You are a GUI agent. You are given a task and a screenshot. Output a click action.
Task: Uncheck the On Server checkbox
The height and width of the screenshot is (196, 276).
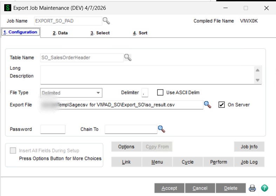pos(222,105)
